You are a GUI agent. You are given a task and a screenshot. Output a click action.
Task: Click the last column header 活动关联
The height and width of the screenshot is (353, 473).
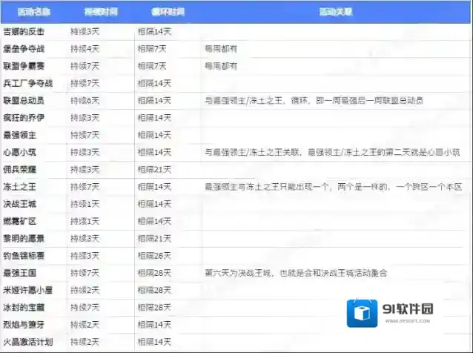click(336, 12)
